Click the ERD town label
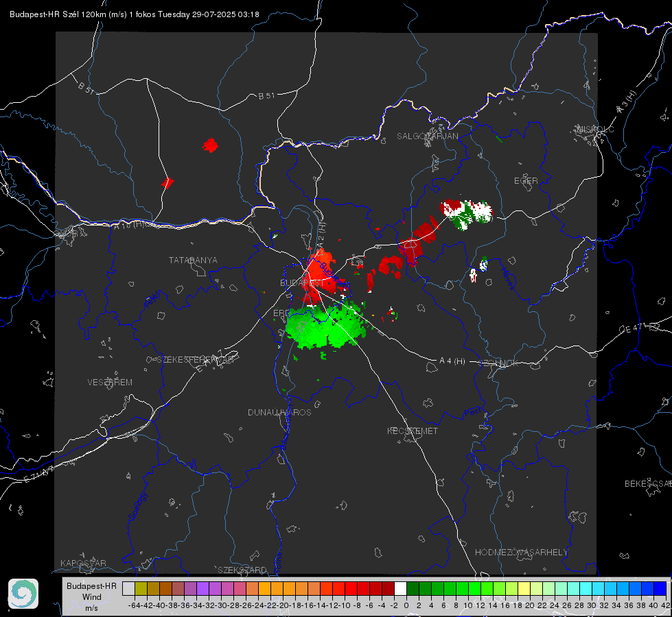This screenshot has width=672, height=617. [x=281, y=313]
